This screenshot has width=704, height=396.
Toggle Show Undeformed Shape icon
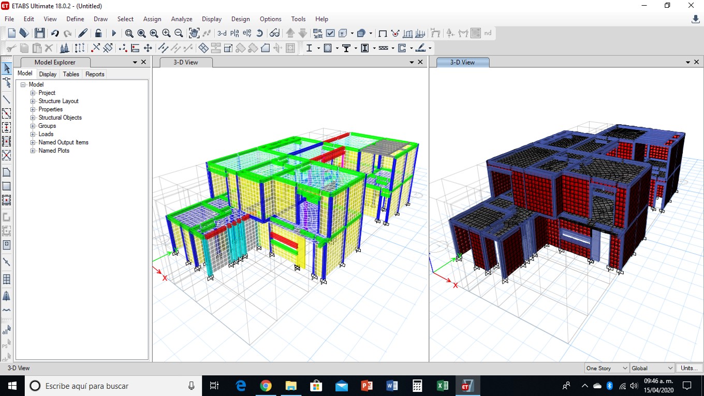[x=383, y=33]
